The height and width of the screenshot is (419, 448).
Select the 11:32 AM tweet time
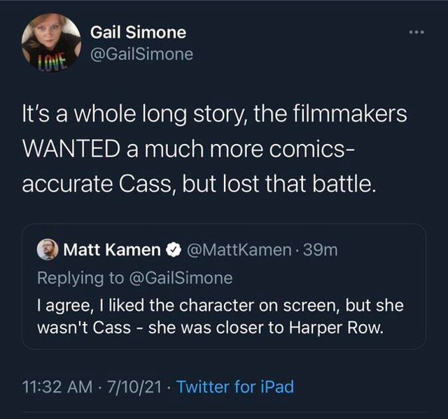[x=57, y=387]
